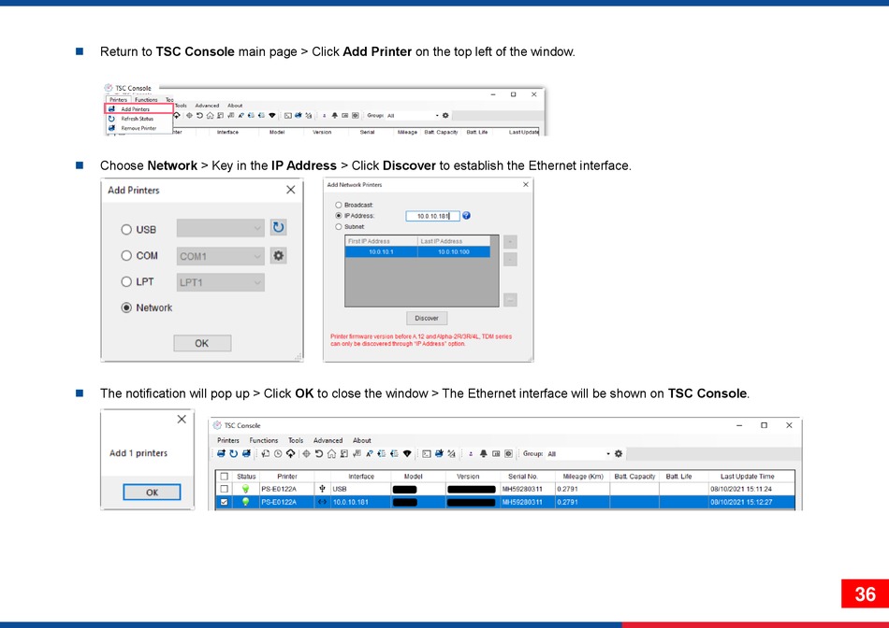Close the Add Network Printers dialog

click(526, 185)
